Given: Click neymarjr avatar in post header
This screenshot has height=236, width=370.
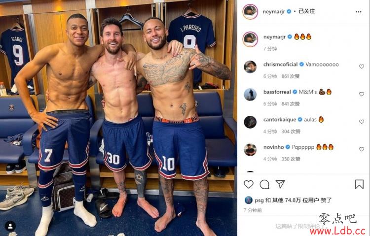Looking at the screenshot, I should [250, 12].
